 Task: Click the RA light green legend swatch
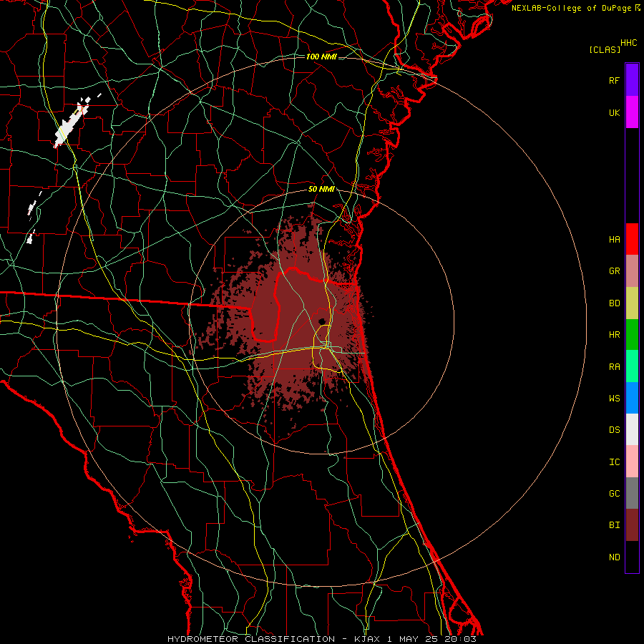tap(632, 366)
